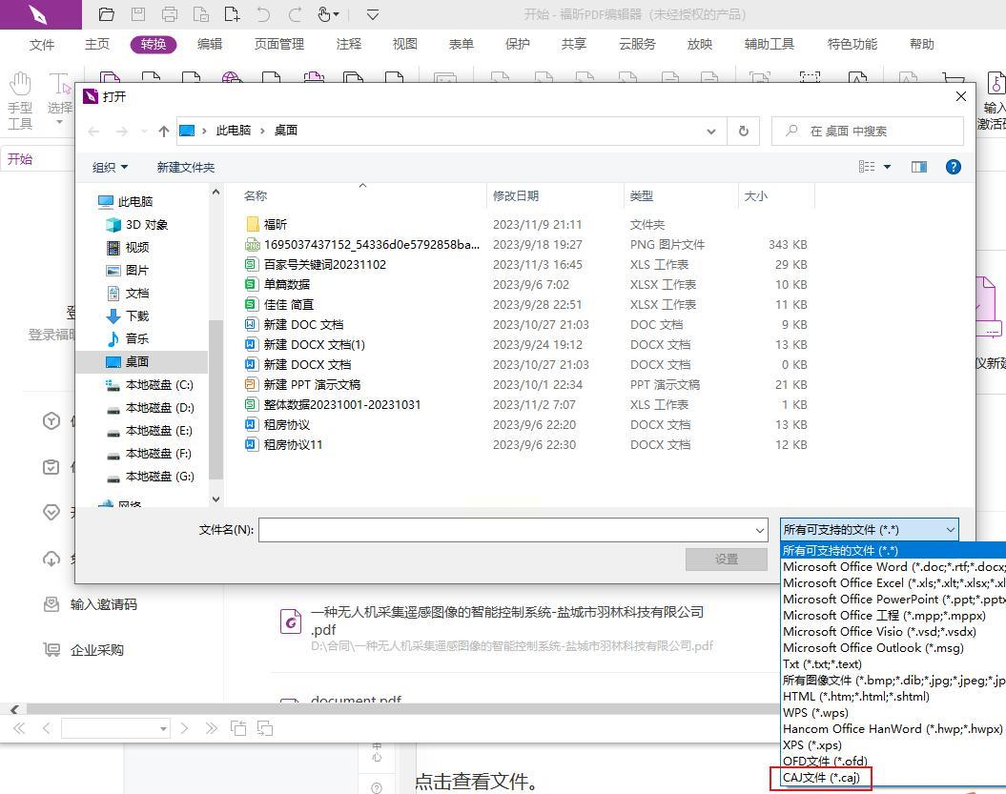Choose XPS (*.xps) file type option
This screenshot has height=794, width=1006.
click(x=893, y=744)
